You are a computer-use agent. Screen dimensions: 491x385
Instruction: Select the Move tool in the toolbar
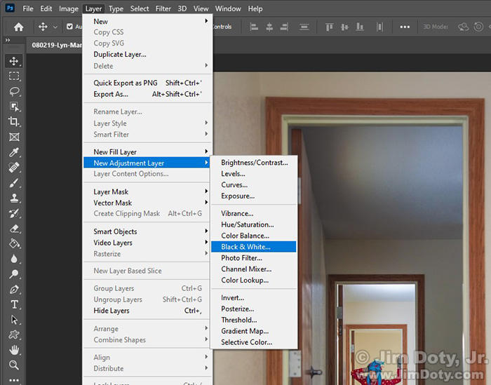click(x=14, y=61)
